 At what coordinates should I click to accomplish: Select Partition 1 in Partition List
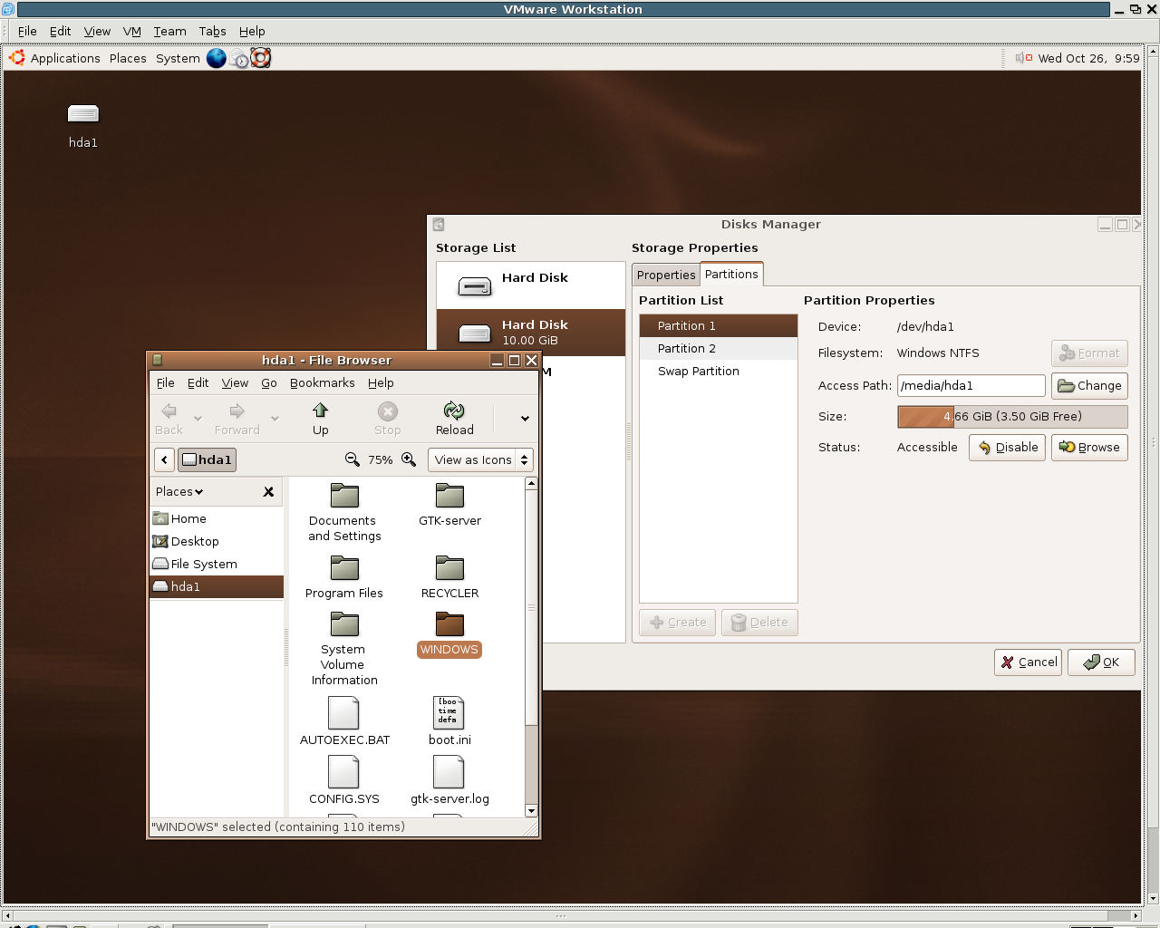719,325
